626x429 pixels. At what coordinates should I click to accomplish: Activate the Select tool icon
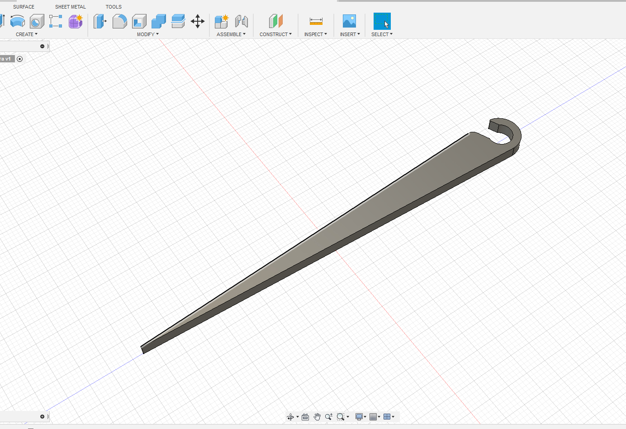382,21
